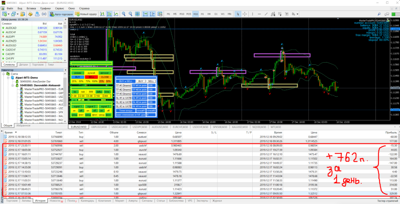Open dropdown arrow beside new chart icon
Viewport: 400px width, 204px height.
tap(9, 14)
